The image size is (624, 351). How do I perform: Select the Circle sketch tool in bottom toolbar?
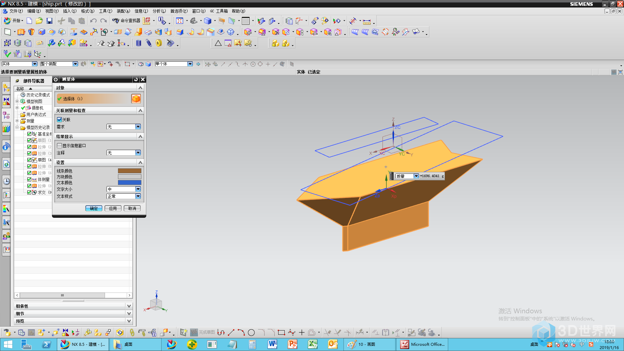coord(251,332)
